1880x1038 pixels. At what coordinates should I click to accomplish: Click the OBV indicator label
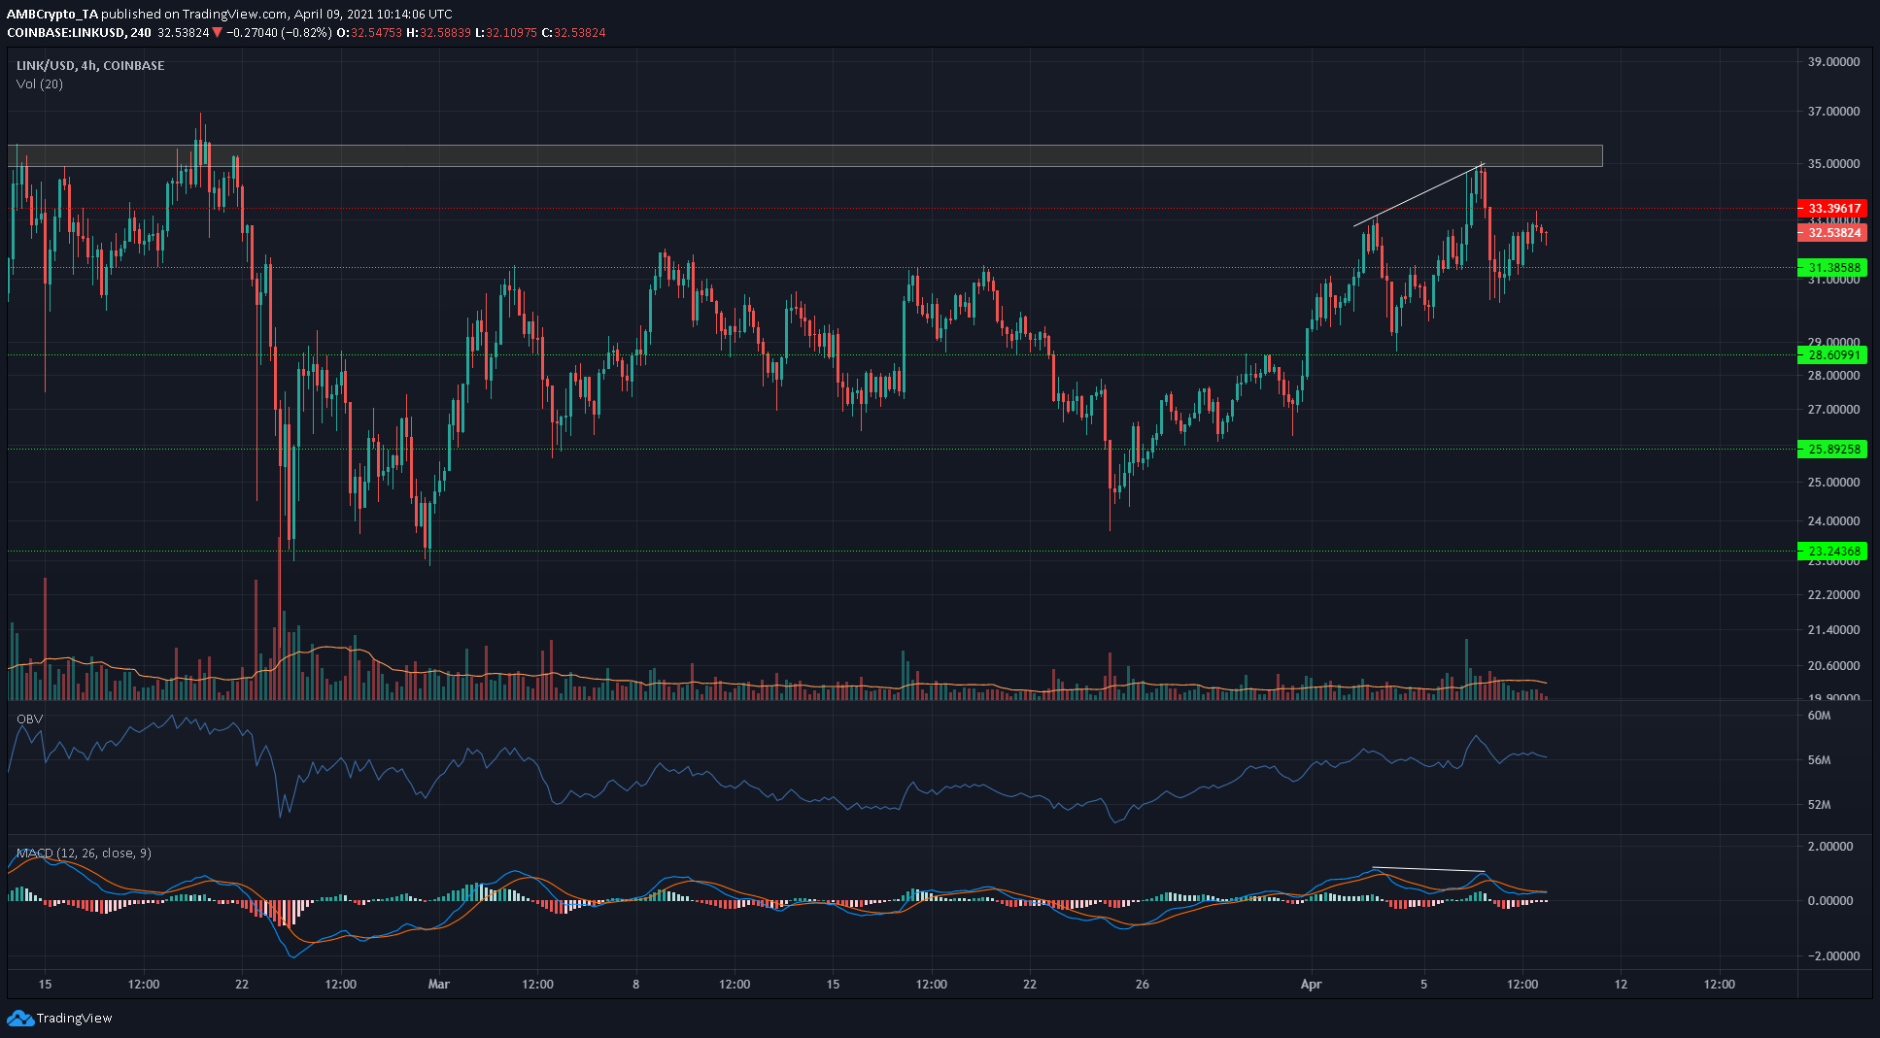tap(29, 719)
